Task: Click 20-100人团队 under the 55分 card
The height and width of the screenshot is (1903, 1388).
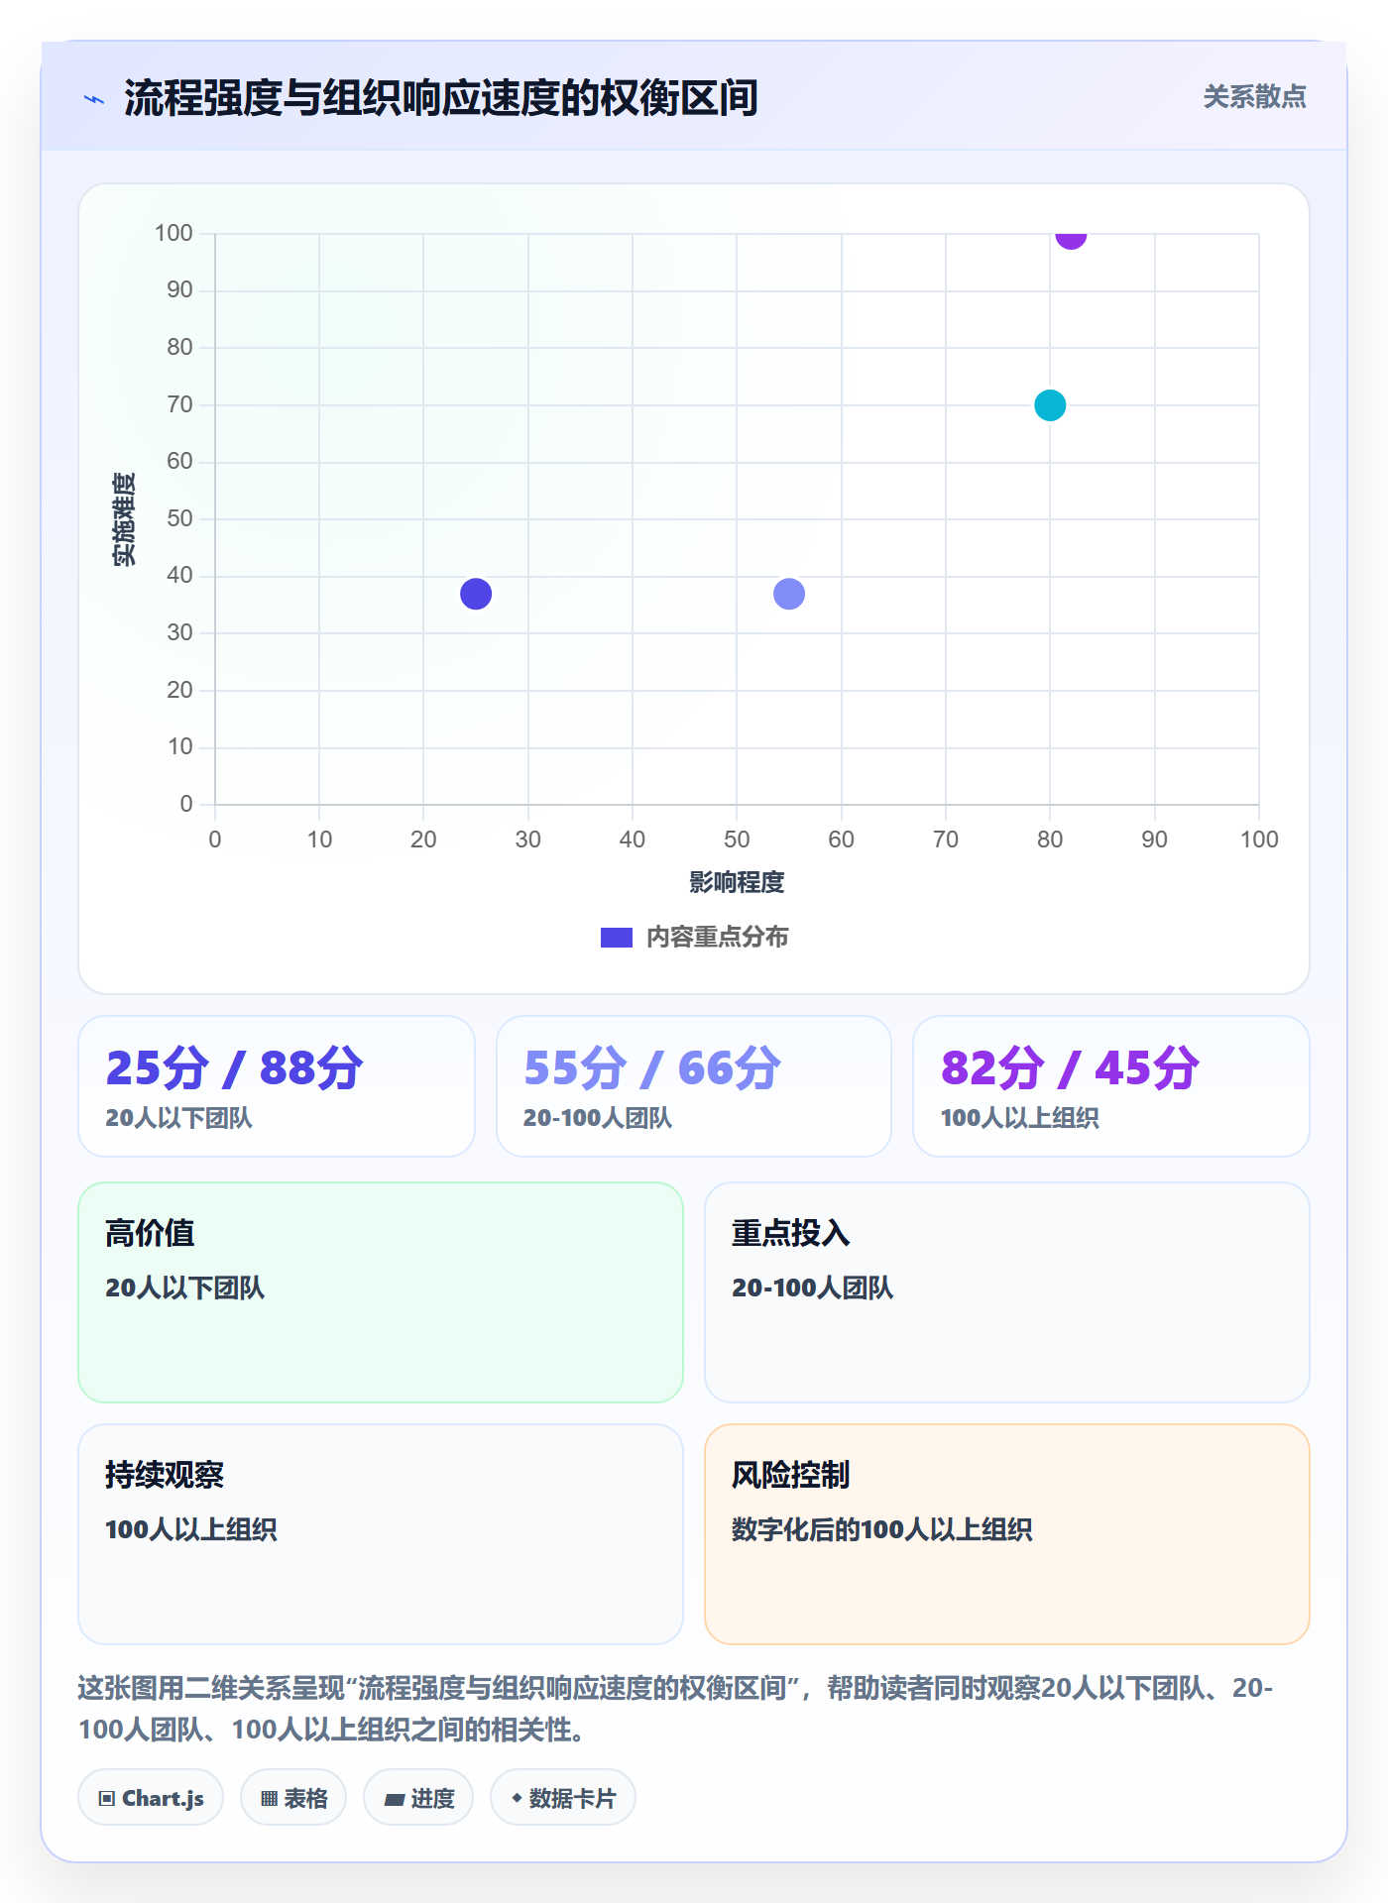Action: tap(598, 1118)
